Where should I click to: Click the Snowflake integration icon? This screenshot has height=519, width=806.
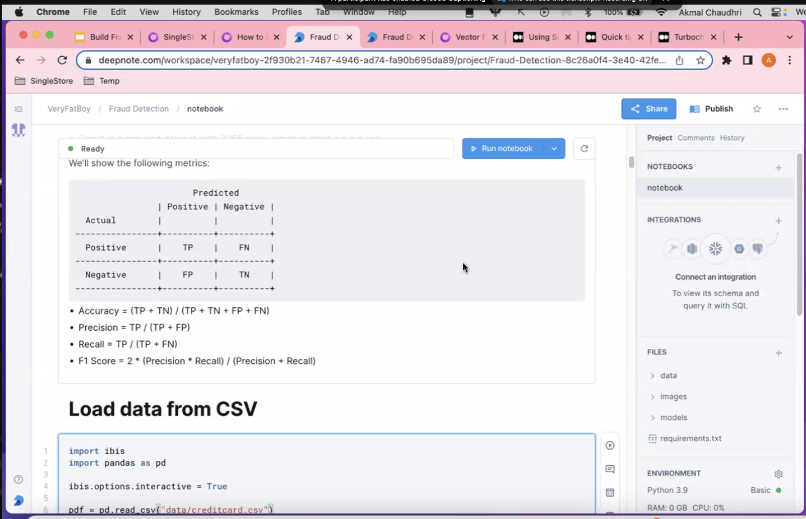(715, 249)
